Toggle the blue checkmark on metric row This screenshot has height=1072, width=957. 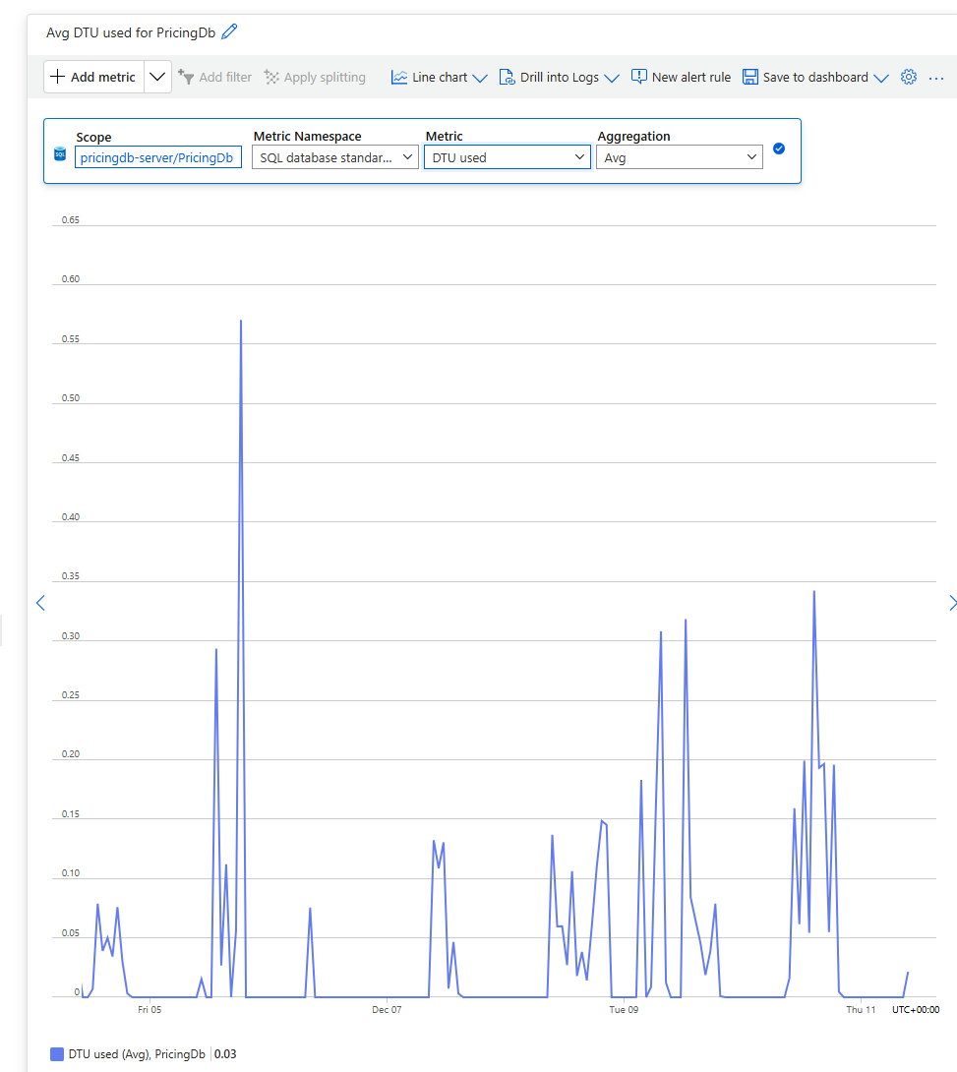coord(779,149)
